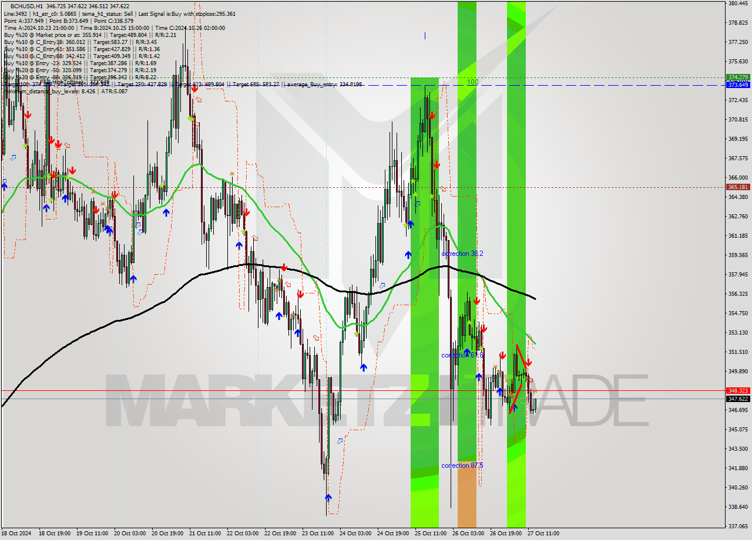The height and width of the screenshot is (540, 752).
Task: Click the 377.250 price axis label
Action: (x=738, y=42)
